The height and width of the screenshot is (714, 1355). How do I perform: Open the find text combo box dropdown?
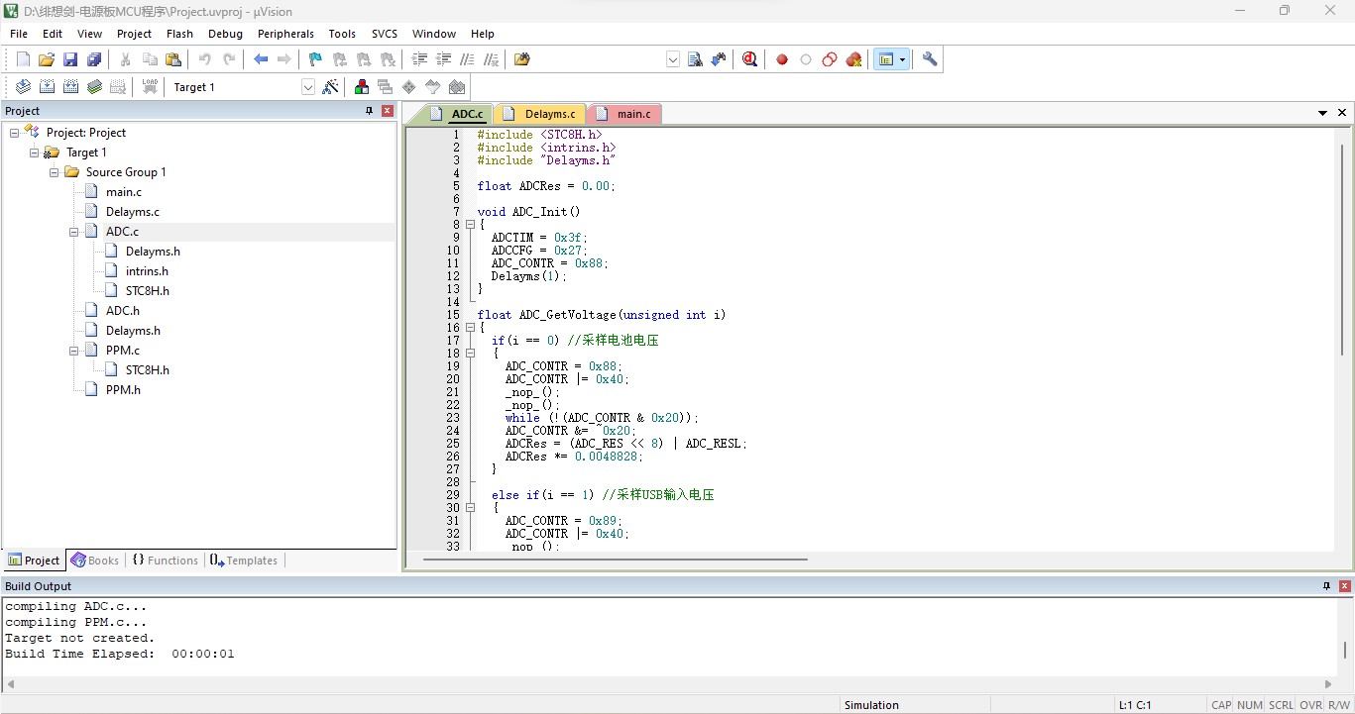pos(673,59)
